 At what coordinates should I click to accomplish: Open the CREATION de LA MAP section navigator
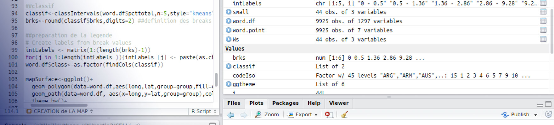[60, 111]
